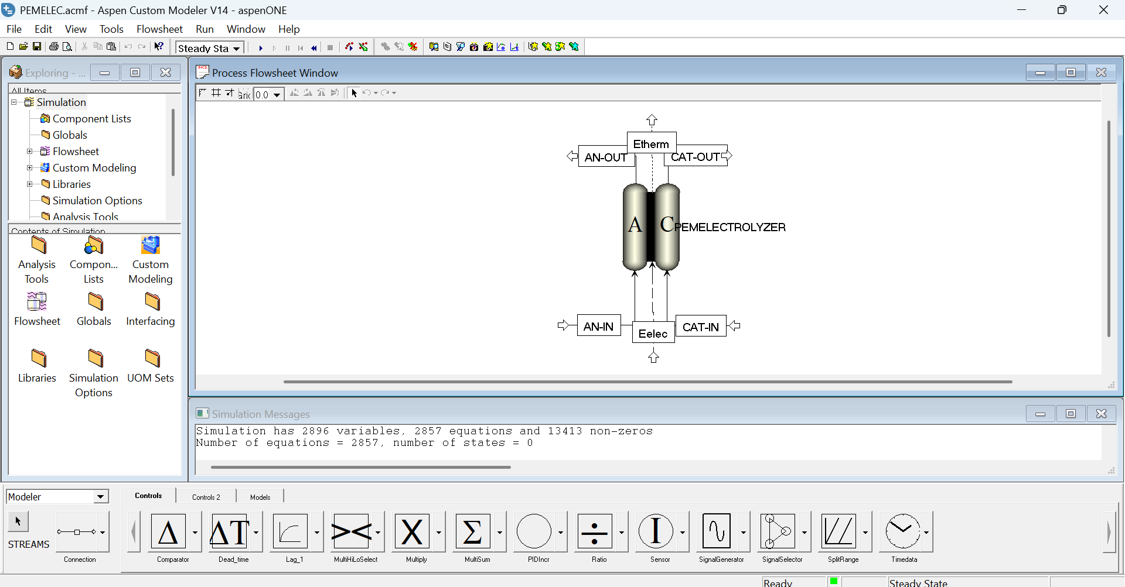Viewport: 1125px width, 587px height.
Task: Click the PEMELECTROLYZER block on flowsheet
Action: coord(651,227)
